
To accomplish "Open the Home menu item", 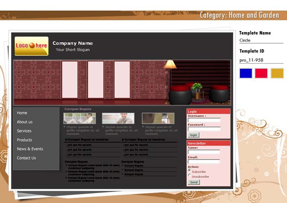I will (22, 113).
